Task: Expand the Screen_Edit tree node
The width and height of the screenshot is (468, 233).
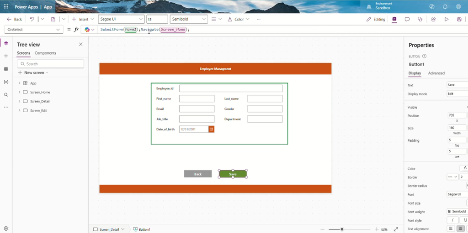Action: pos(19,110)
